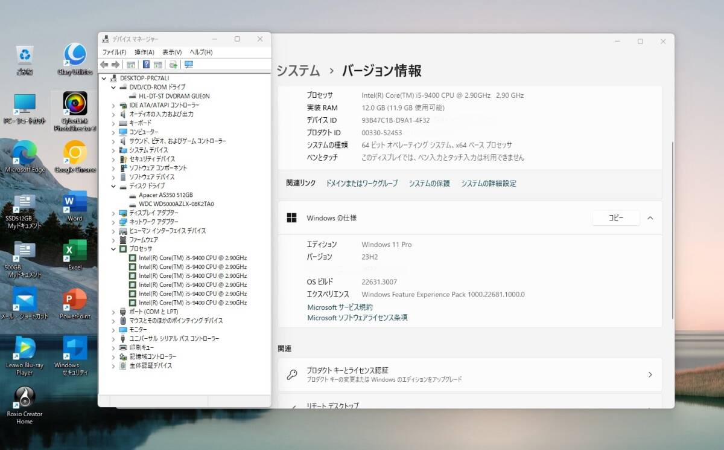Click the blue question mark Help toolbar icon
724x450 pixels.
146,65
